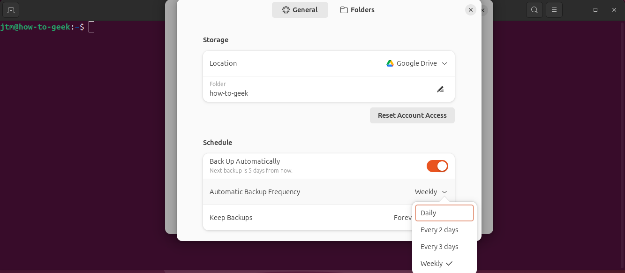625x273 pixels.
Task: Open the terminal hamburger menu
Action: coord(554,10)
